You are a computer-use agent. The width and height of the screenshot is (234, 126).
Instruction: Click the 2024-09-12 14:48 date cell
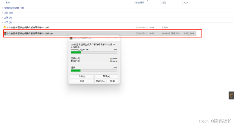[x=145, y=27]
